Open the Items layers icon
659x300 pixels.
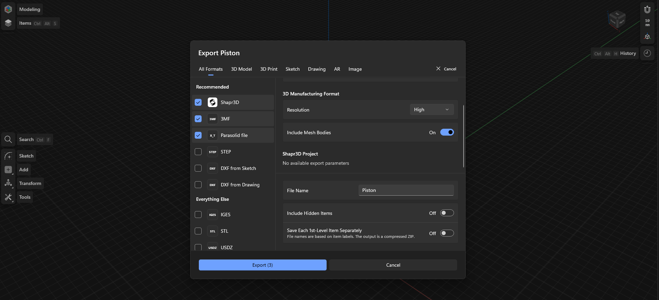8,23
